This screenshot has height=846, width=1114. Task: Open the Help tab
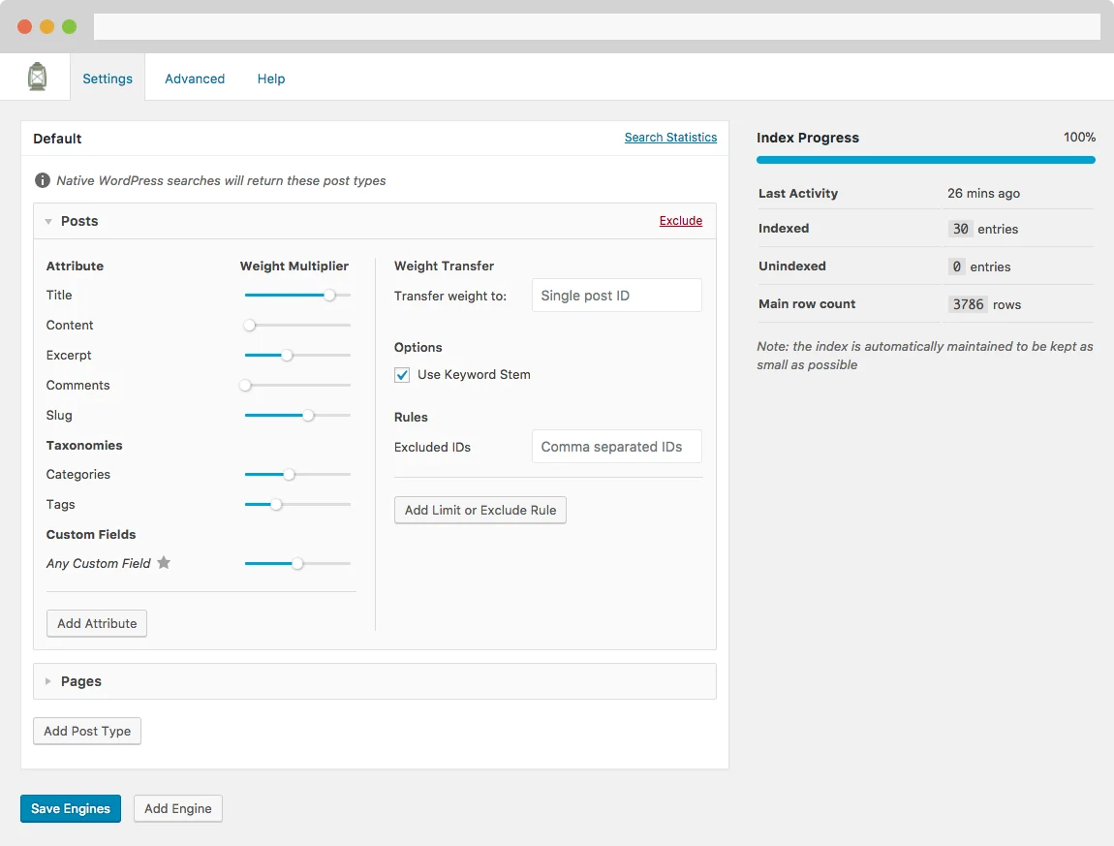pyautogui.click(x=270, y=78)
